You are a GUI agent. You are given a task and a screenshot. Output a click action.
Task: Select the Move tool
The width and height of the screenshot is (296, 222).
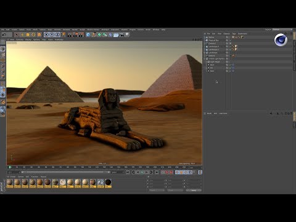(x=22, y=35)
